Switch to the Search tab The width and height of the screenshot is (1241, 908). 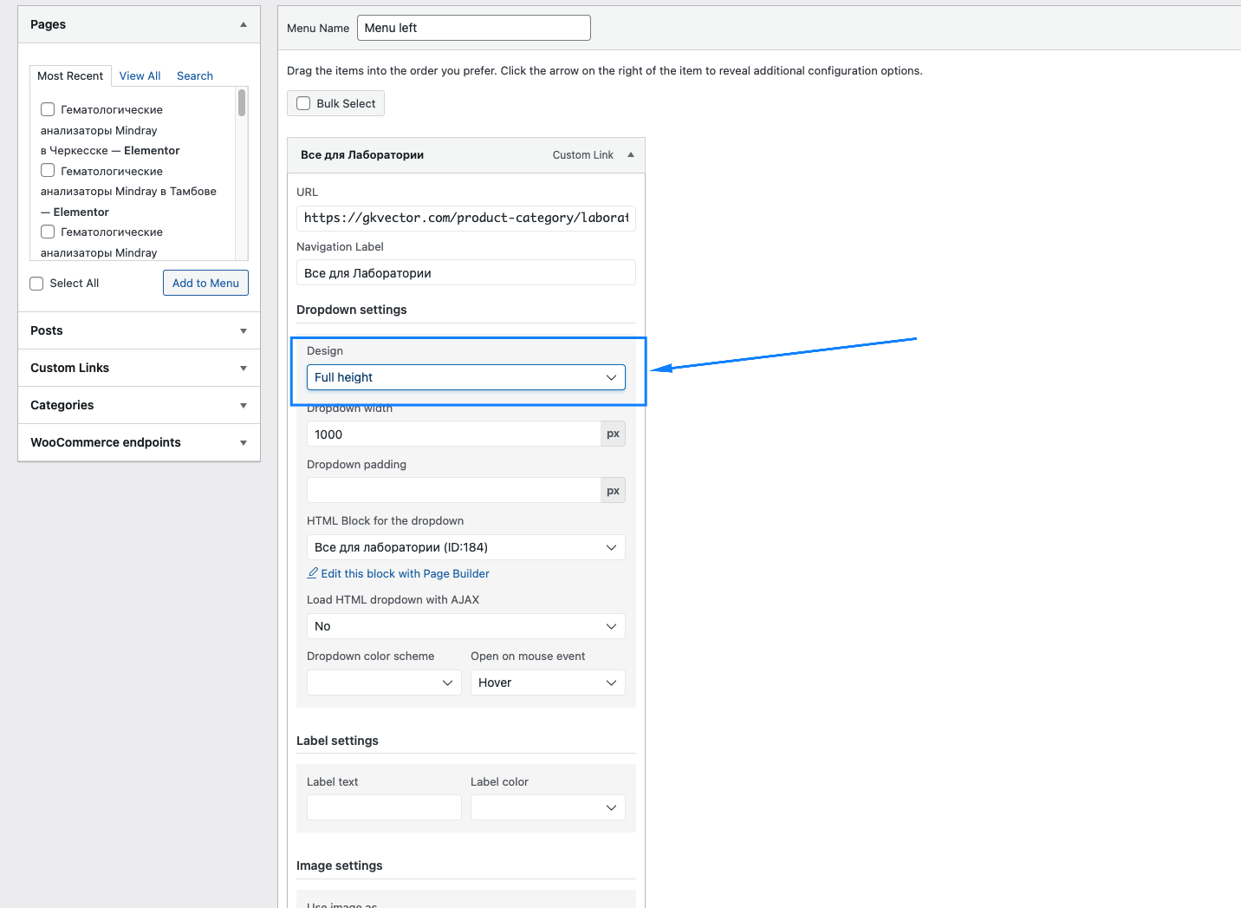pos(195,76)
